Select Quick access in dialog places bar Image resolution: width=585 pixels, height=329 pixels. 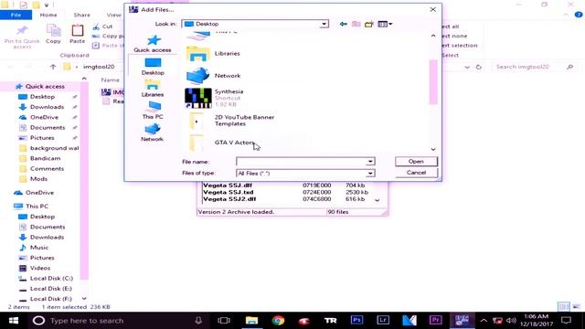point(153,44)
